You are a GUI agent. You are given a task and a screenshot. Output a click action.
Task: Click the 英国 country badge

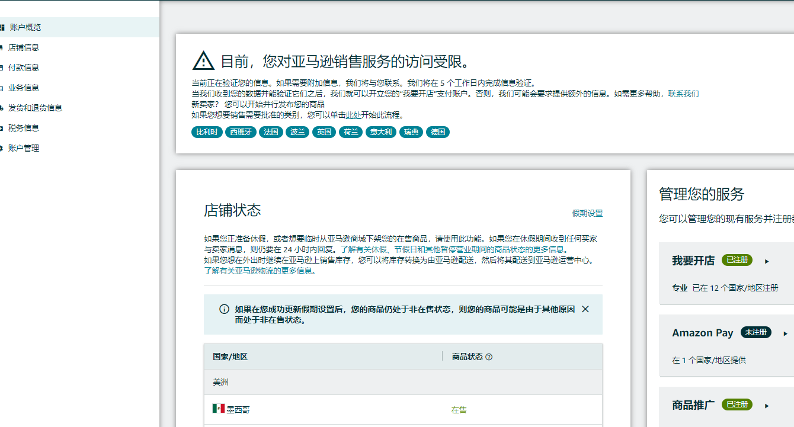324,131
